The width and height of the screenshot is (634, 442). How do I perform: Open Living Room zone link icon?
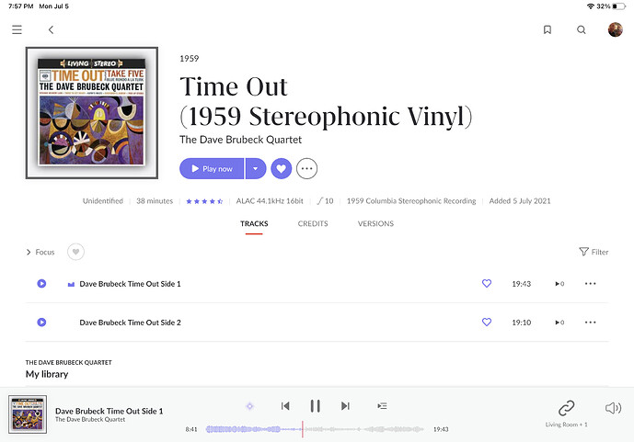click(566, 408)
